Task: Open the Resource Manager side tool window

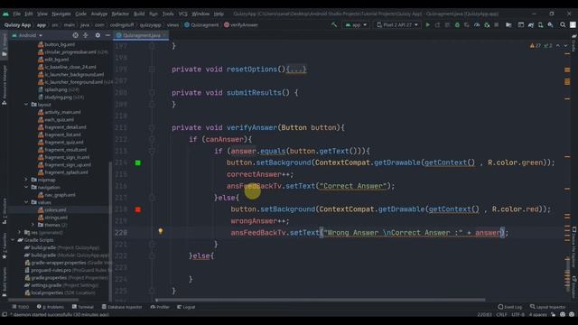Action: (4, 85)
